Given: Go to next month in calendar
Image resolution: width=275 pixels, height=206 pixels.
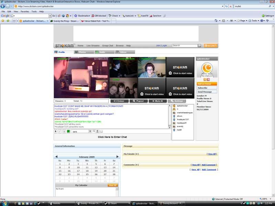Looking at the screenshot, I should point(117,157).
